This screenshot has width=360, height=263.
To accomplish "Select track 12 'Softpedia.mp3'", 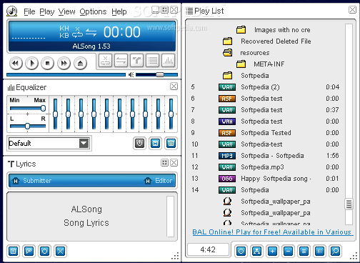I will tap(266, 167).
